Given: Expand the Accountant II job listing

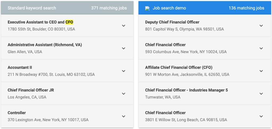Looking at the screenshot, I should 124,71.
